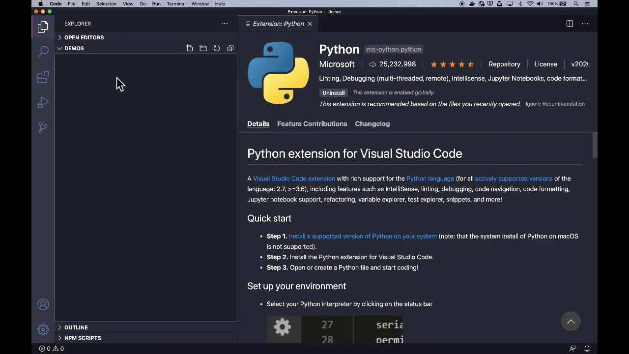Open the Search view in activity bar
629x354 pixels.
tap(43, 52)
